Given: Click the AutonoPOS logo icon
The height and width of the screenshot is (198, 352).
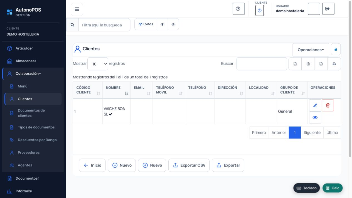Looking at the screenshot, I should (x=9, y=12).
